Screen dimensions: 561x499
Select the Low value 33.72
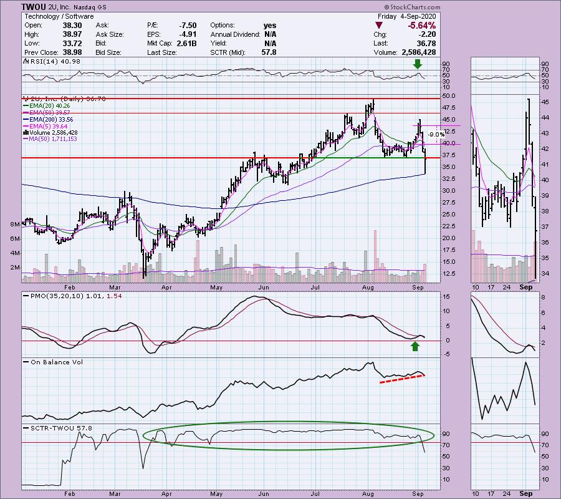[x=73, y=43]
